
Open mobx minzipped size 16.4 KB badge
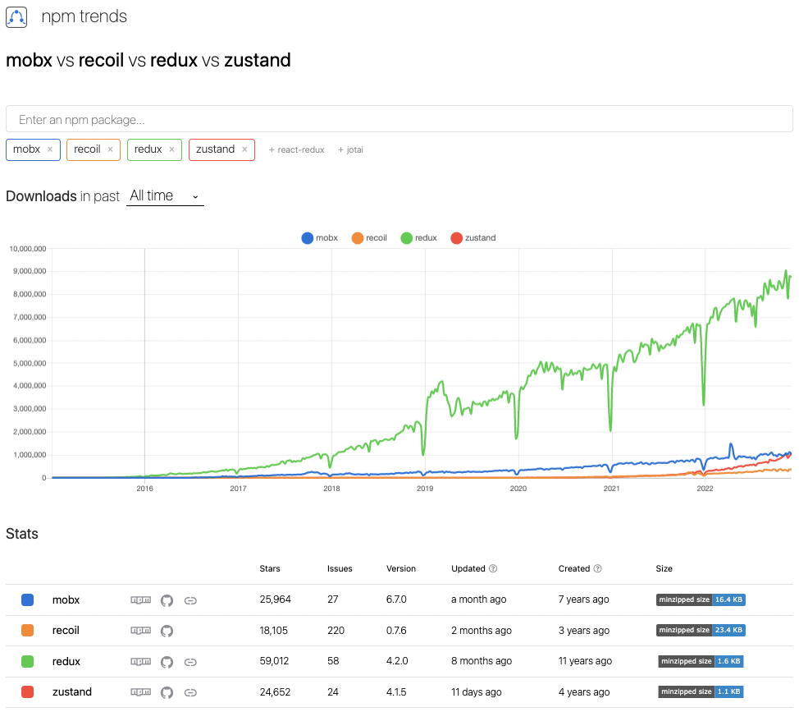pyautogui.click(x=701, y=599)
